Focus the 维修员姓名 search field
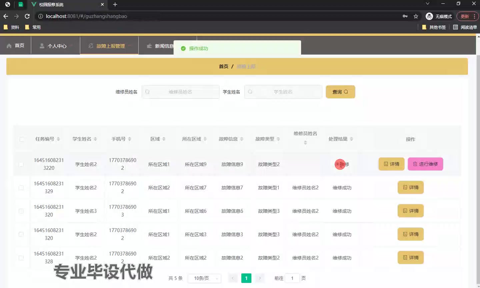480x288 pixels. point(180,92)
